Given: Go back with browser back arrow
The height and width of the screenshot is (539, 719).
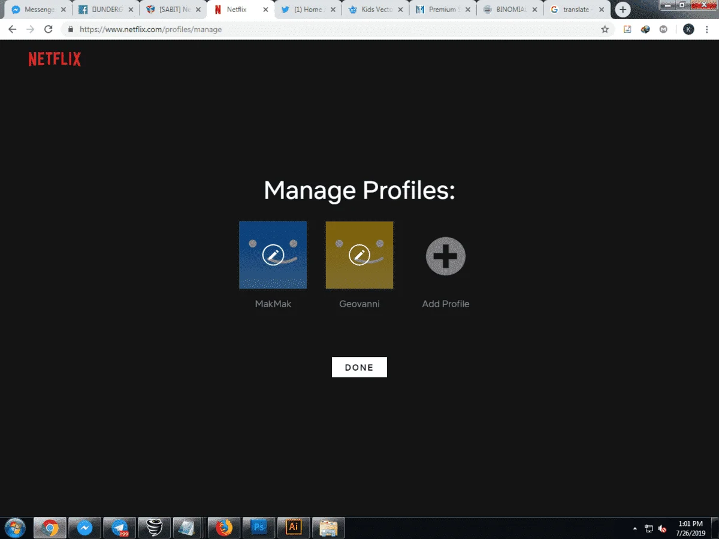Looking at the screenshot, I should pyautogui.click(x=12, y=29).
